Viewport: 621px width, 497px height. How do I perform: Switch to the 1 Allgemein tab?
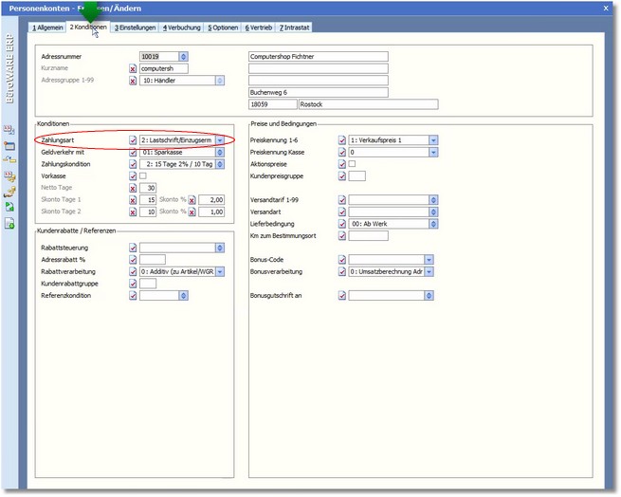[47, 28]
